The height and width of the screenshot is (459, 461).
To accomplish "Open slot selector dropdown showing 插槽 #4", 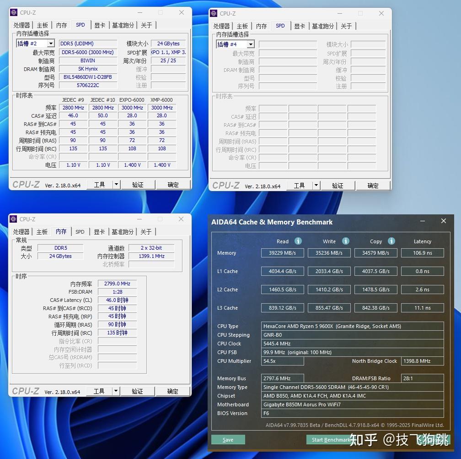I will pos(251,44).
